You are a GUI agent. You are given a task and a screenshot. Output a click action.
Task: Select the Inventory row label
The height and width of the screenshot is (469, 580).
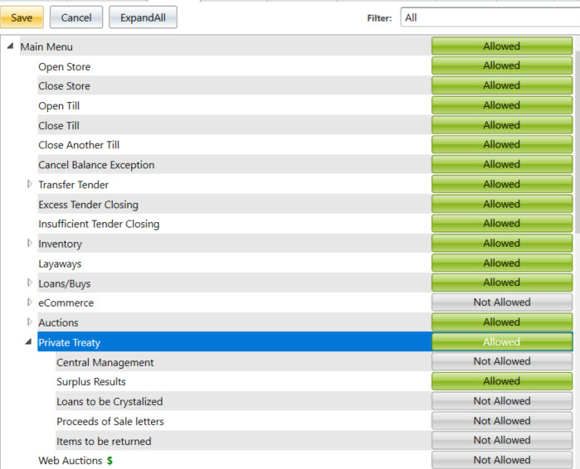pos(60,244)
